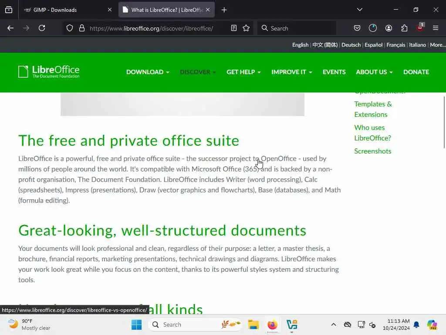Toggle reader view icon in address bar
Viewport: 446px width, 335px height.
[234, 28]
